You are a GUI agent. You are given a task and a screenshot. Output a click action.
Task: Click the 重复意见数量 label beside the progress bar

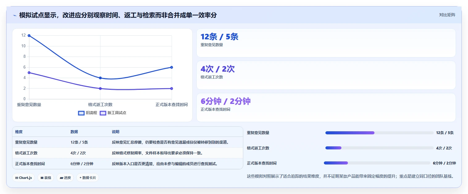258,133
